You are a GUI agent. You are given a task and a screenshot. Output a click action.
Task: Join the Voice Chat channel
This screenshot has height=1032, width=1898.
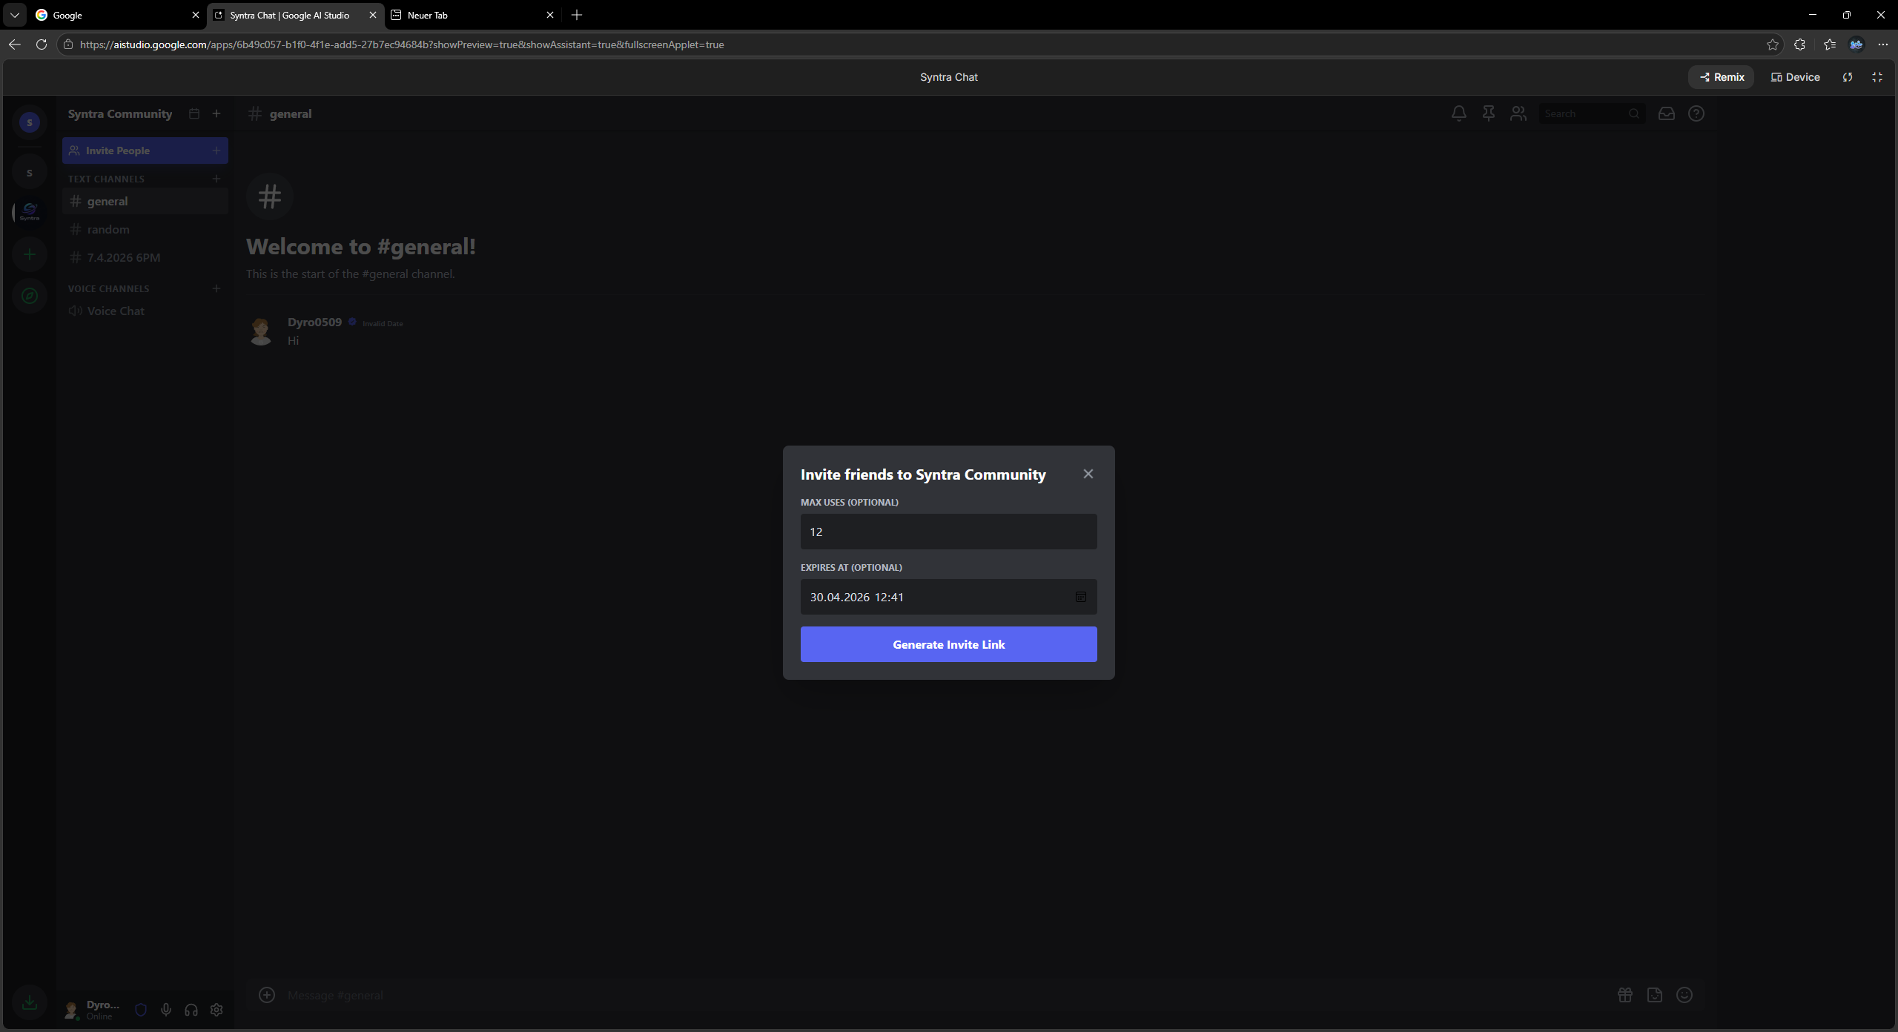pyautogui.click(x=145, y=311)
